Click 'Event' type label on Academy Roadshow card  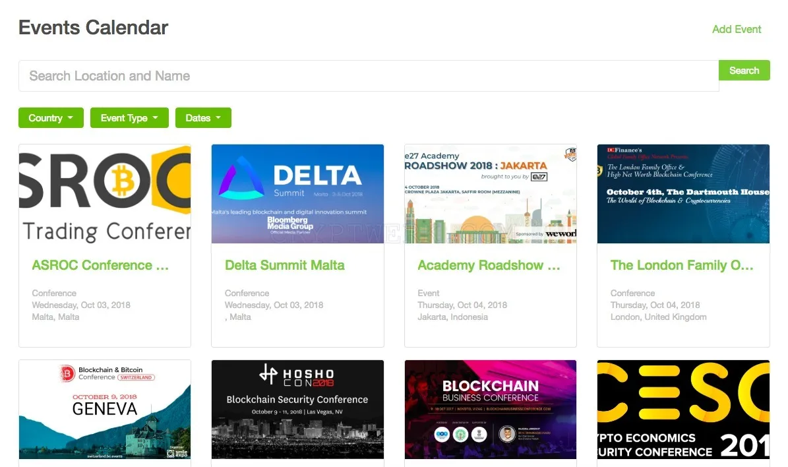[x=428, y=293]
